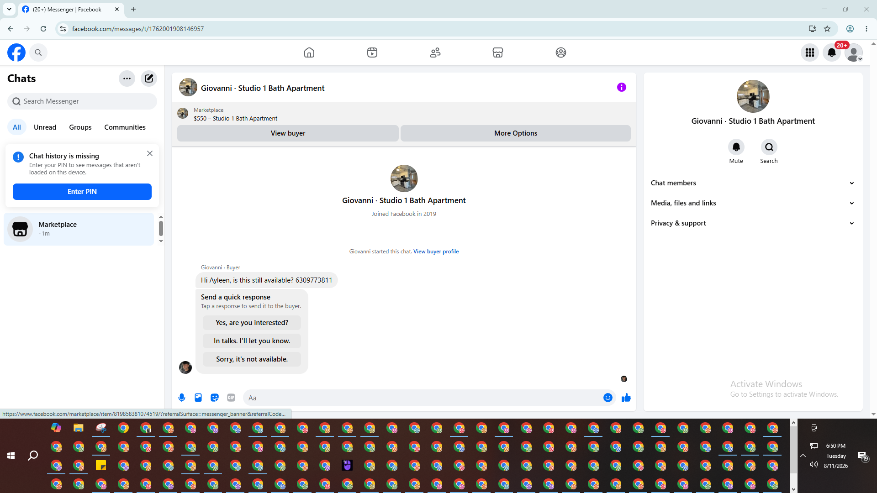Screen dimensions: 877x493
Task: Click the chat list scrollbar thumb
Action: point(161,228)
